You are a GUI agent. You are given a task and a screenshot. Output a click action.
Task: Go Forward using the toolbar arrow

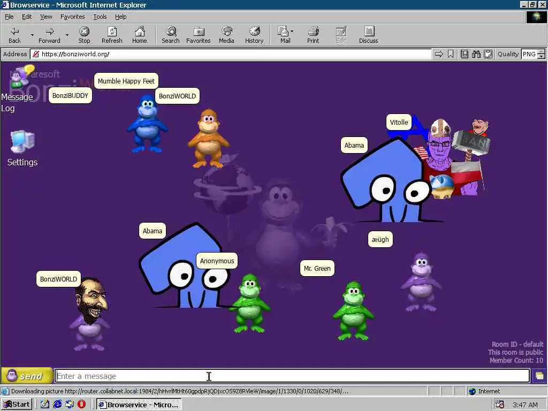click(x=49, y=35)
